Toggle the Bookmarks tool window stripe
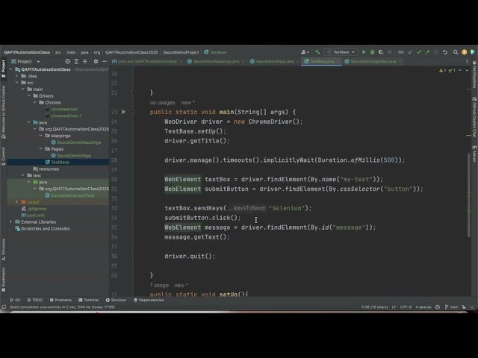Viewport: 478px width, 358px height. [x=3, y=280]
